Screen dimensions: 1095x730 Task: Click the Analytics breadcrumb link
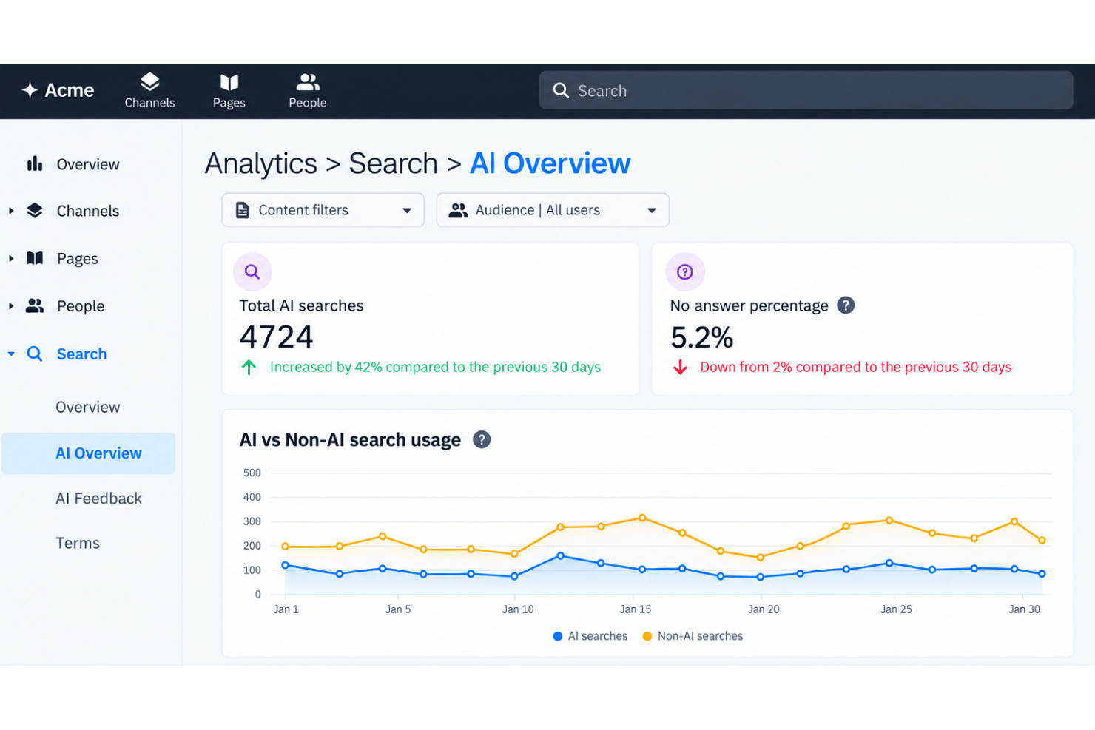(260, 163)
